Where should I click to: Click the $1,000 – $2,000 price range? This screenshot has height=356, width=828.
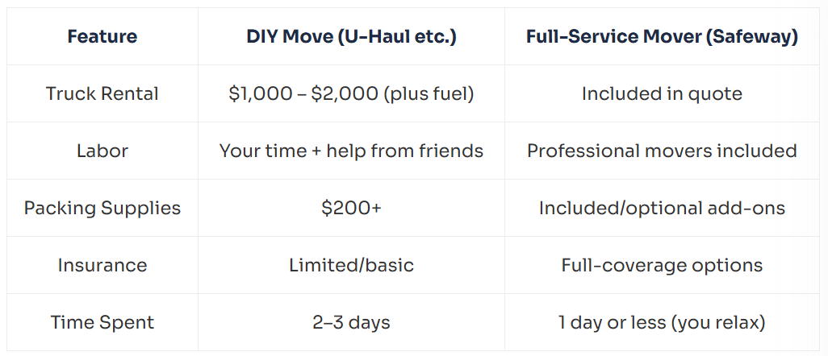click(x=303, y=93)
